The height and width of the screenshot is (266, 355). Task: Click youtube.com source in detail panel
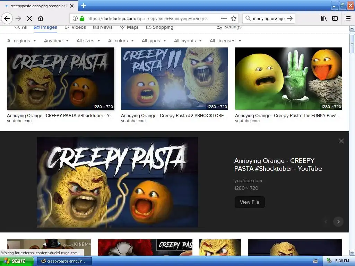point(248,181)
